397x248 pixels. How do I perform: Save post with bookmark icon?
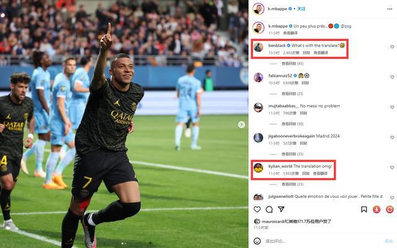click(364, 210)
